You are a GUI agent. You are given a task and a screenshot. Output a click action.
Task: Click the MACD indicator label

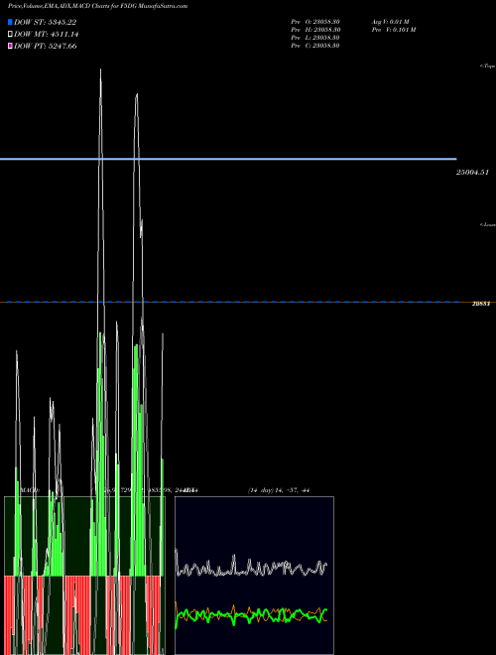coord(30,490)
